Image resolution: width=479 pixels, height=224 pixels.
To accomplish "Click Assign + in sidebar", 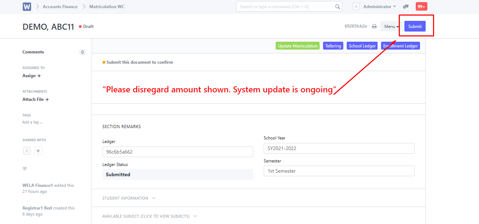I will point(32,76).
